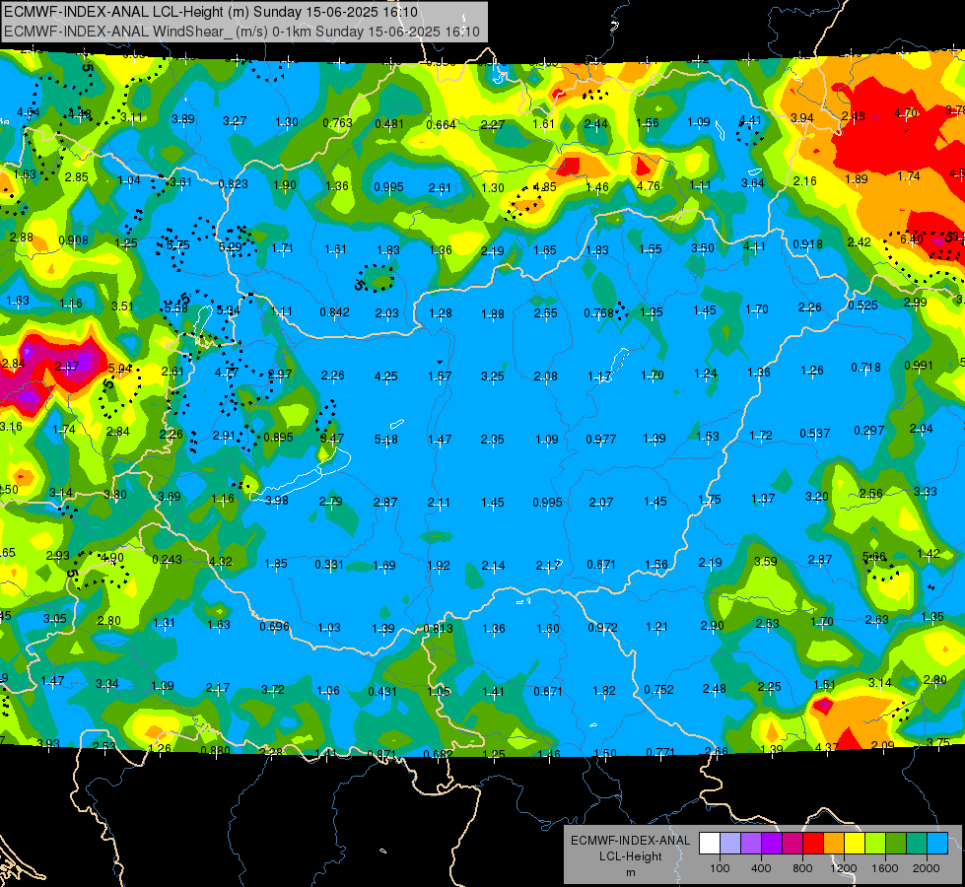Click the 'ECMWF-INDEX-ANAL' text in the legend box
Image resolution: width=965 pixels, height=887 pixels.
631,841
